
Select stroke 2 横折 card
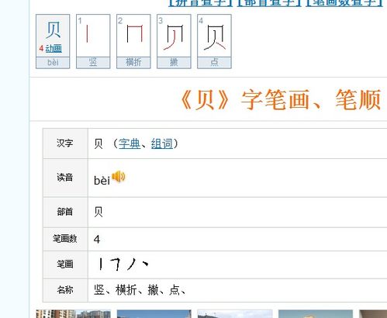tap(133, 41)
